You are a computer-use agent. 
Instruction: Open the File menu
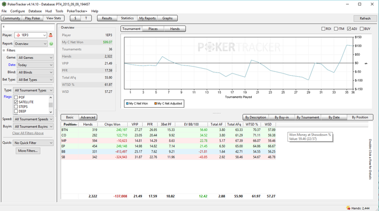4,11
